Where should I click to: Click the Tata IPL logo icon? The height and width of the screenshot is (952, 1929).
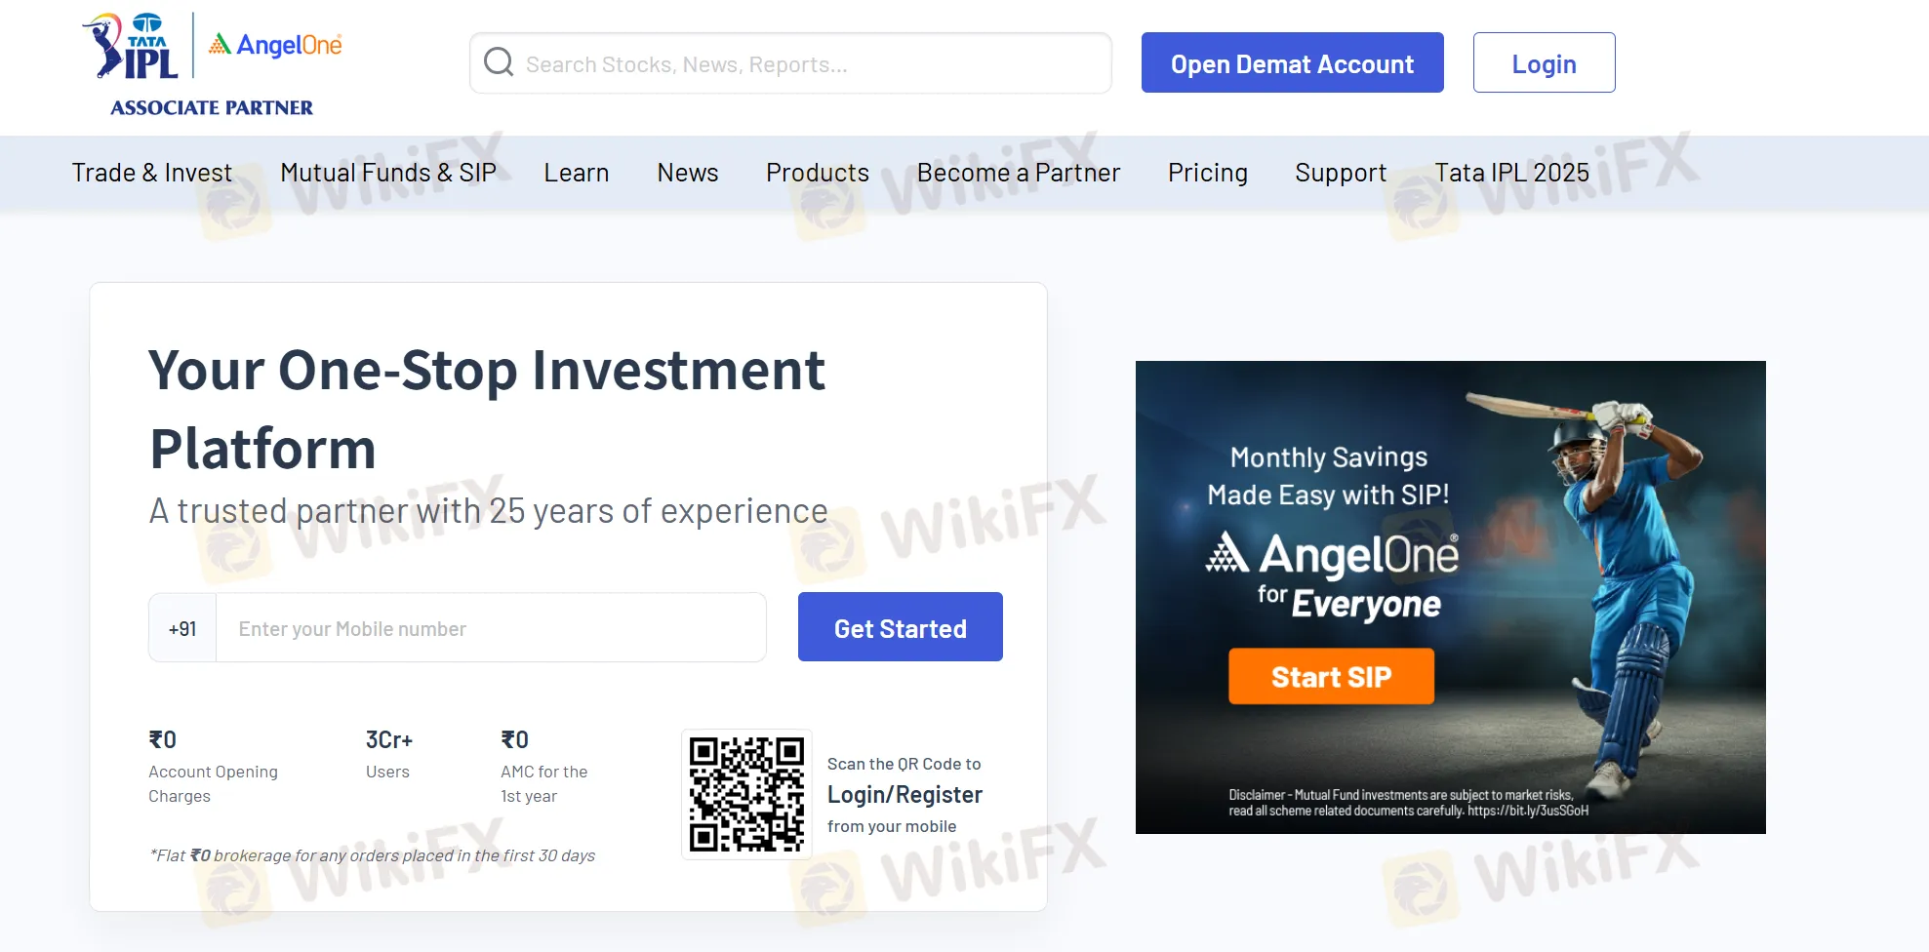pos(131,46)
